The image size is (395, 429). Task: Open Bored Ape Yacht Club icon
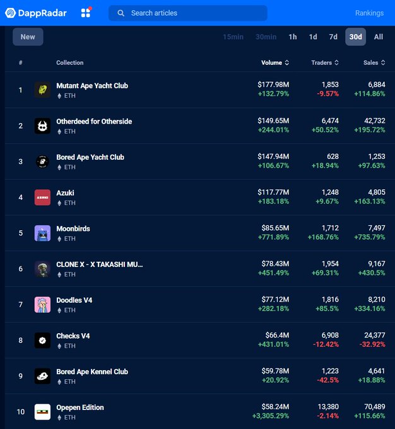point(42,162)
